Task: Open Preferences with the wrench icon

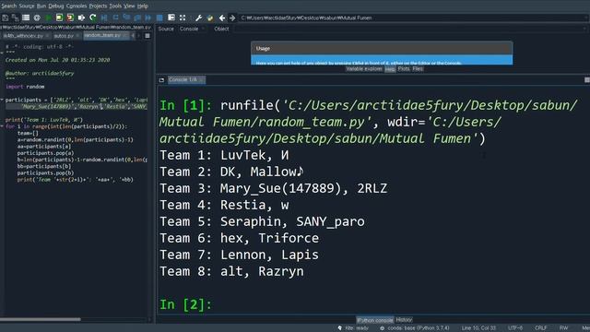Action: (x=199, y=18)
